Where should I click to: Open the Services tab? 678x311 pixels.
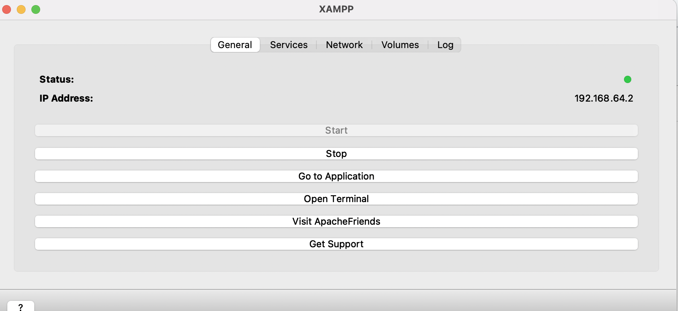[x=289, y=45]
